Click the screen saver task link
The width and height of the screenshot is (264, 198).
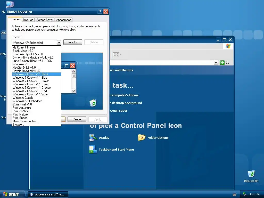(x=119, y=111)
